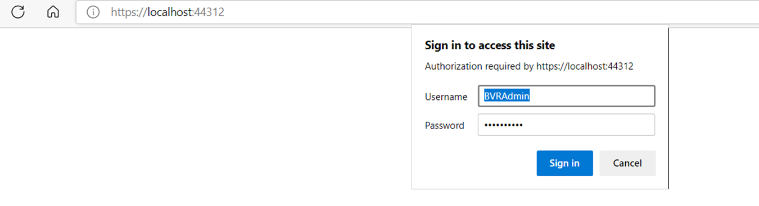Go to the browser home page icon
The height and width of the screenshot is (206, 759).
click(53, 12)
